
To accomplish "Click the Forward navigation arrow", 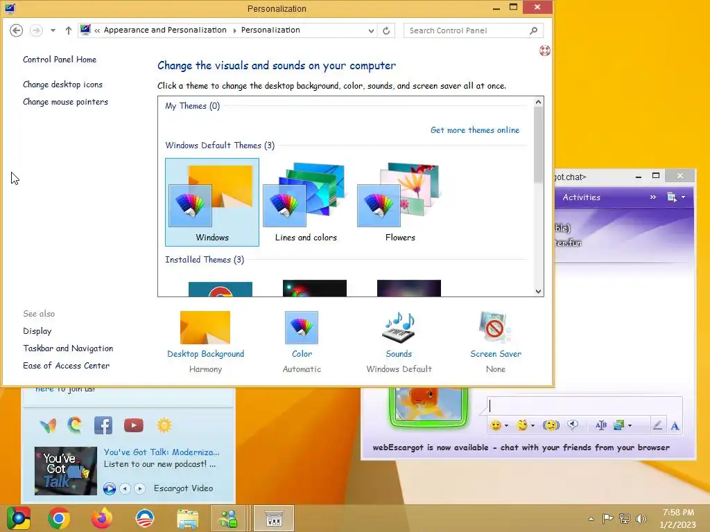I will 36,30.
